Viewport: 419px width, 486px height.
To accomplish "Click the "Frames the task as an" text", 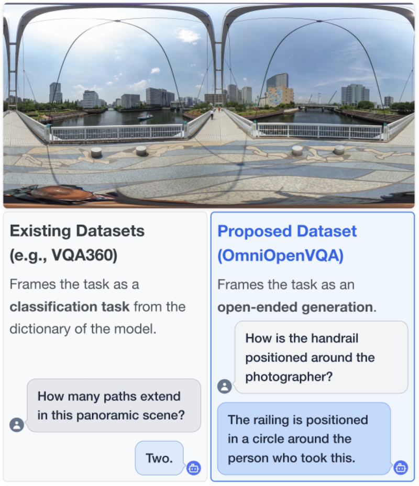I will coord(286,285).
